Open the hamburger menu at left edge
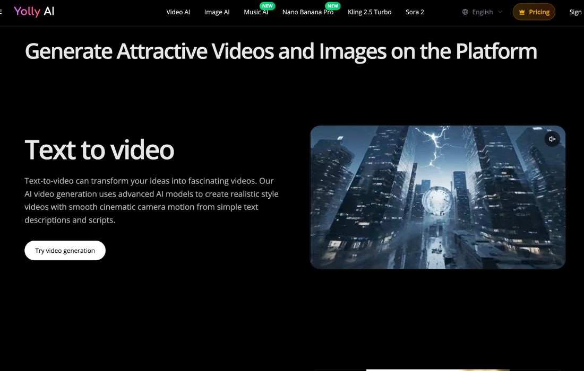This screenshot has height=371, width=584. click(x=1, y=12)
